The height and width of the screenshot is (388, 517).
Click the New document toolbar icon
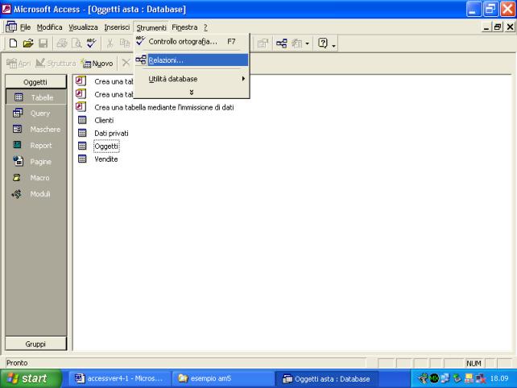click(13, 43)
